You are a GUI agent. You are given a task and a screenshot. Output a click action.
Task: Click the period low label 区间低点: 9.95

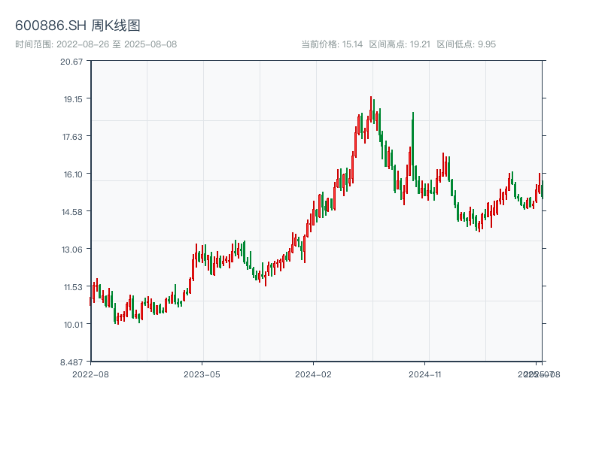(x=467, y=44)
